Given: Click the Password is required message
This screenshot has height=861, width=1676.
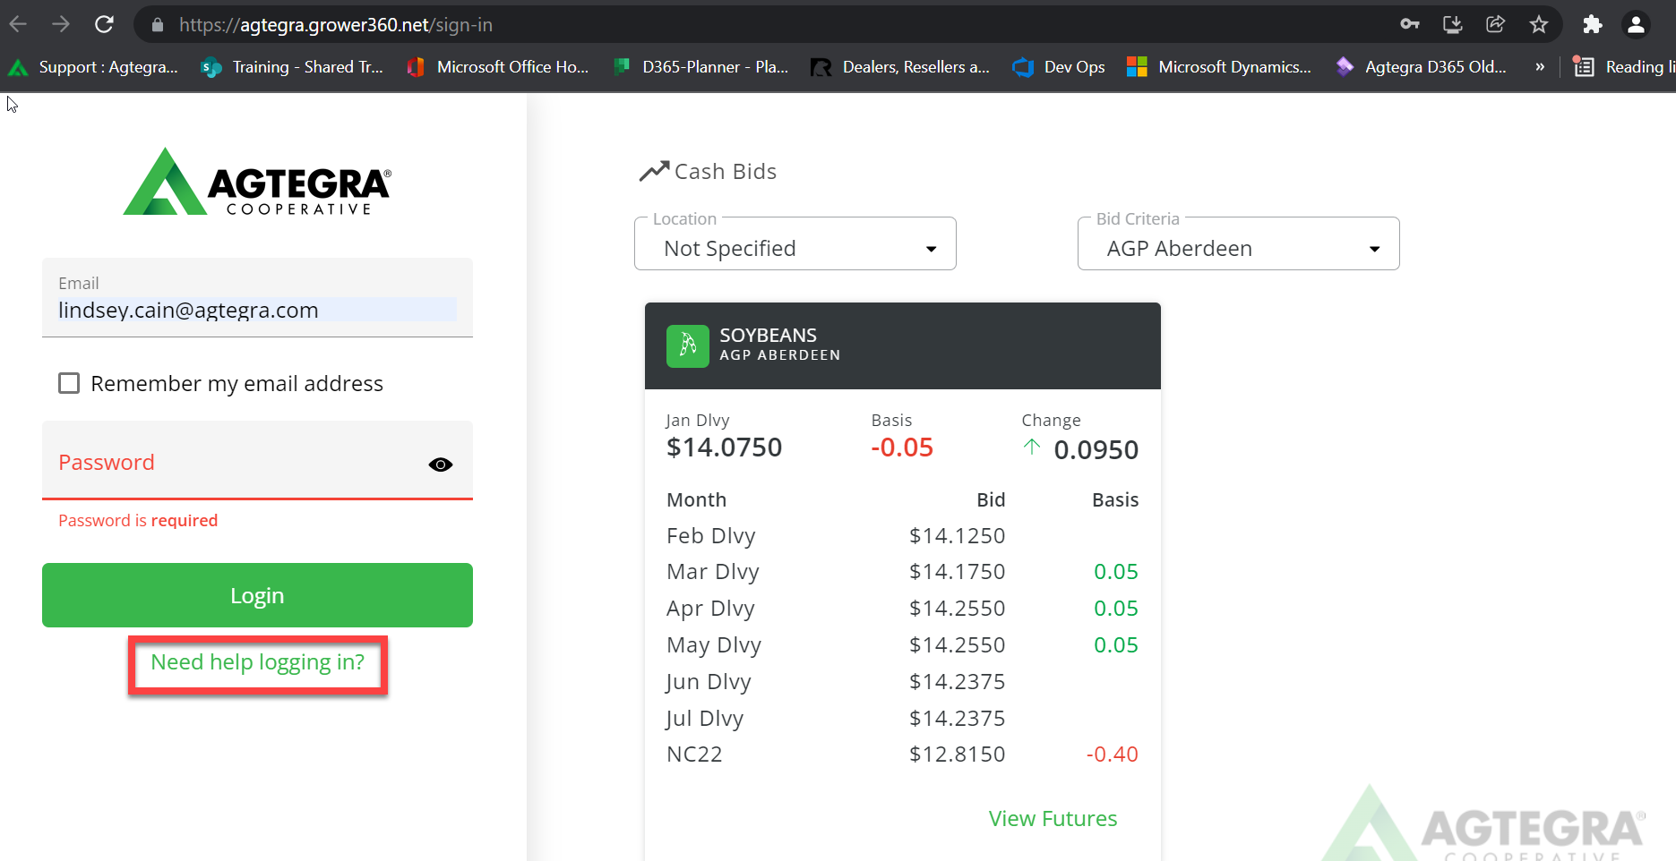Looking at the screenshot, I should (138, 521).
